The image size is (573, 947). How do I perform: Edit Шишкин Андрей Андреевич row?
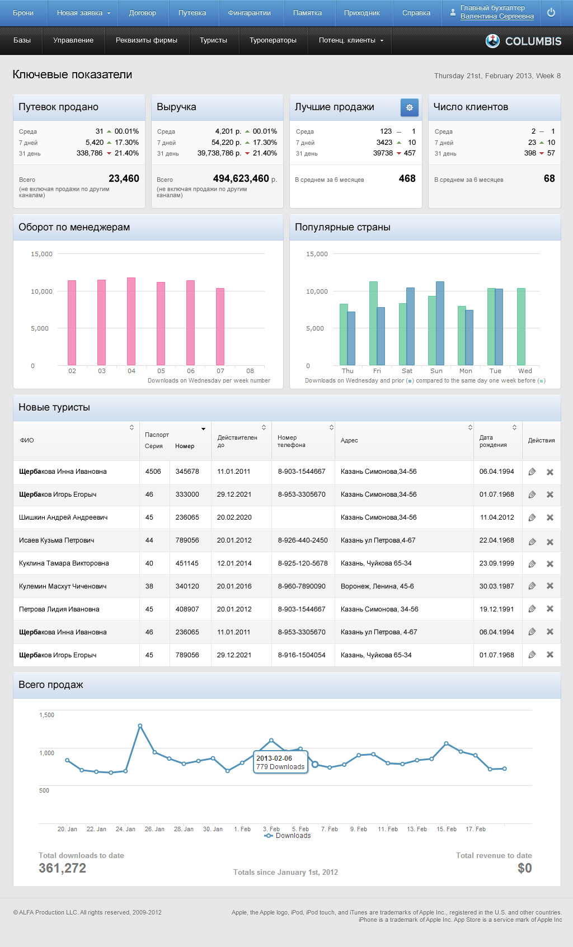coord(532,517)
